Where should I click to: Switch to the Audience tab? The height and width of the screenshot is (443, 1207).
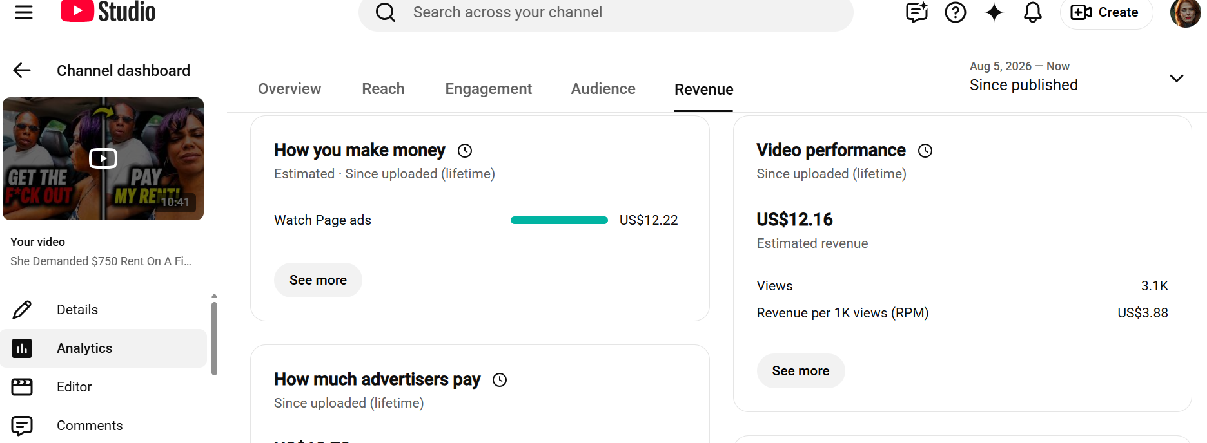(603, 89)
